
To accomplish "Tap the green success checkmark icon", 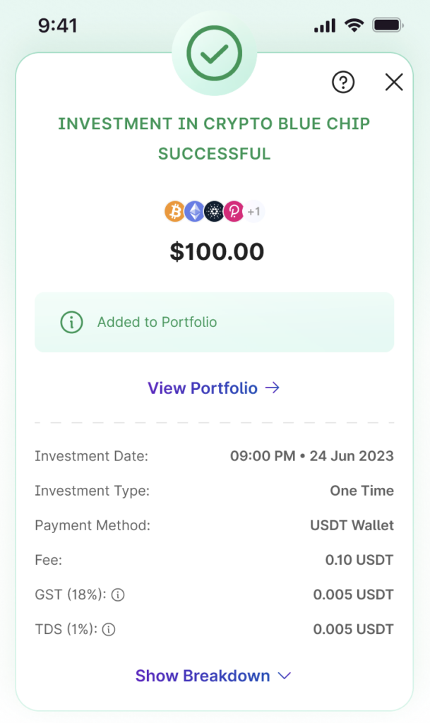I will [x=214, y=52].
